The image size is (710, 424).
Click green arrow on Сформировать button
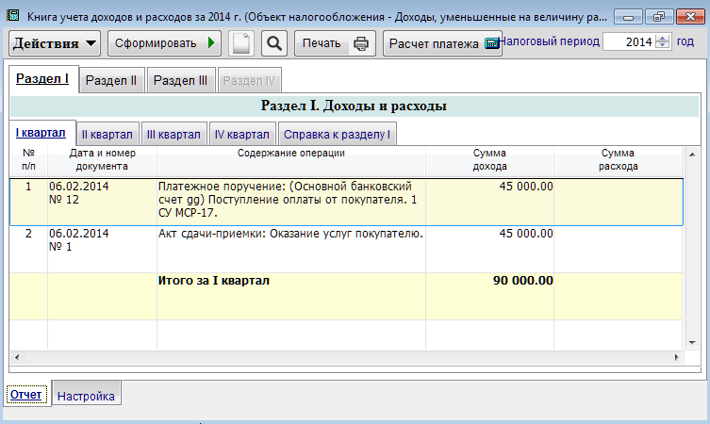click(x=212, y=43)
